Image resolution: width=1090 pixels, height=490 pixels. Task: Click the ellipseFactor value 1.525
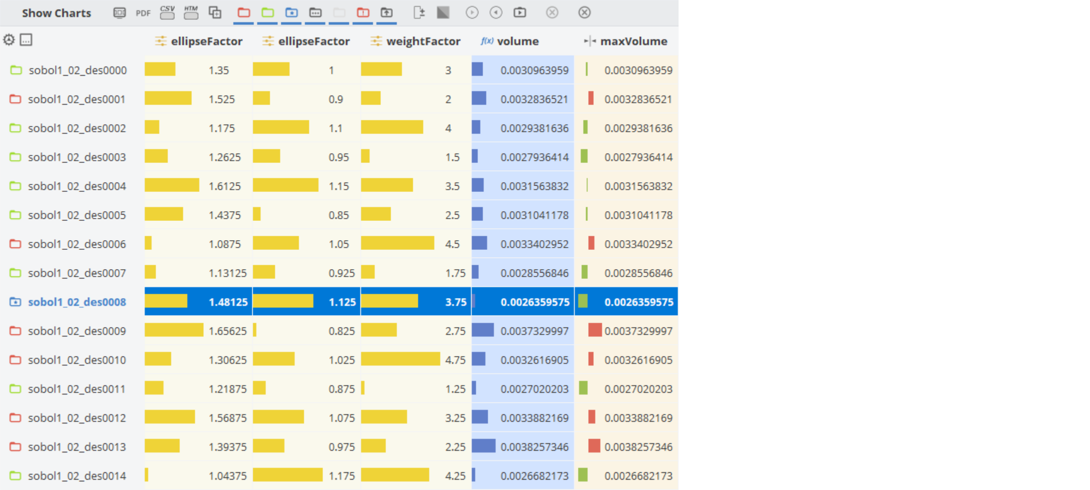[221, 99]
